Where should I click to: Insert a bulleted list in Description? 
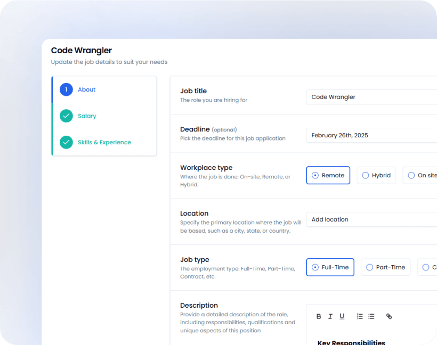tap(371, 316)
